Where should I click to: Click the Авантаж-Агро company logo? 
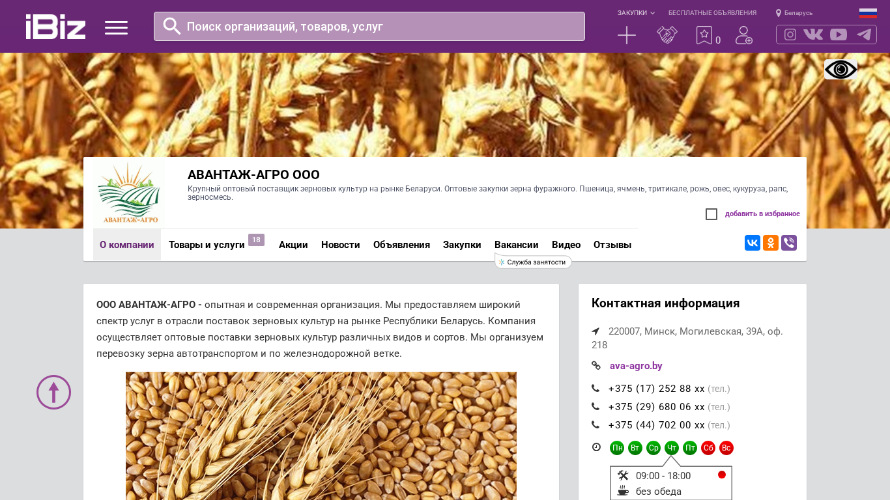[130, 193]
